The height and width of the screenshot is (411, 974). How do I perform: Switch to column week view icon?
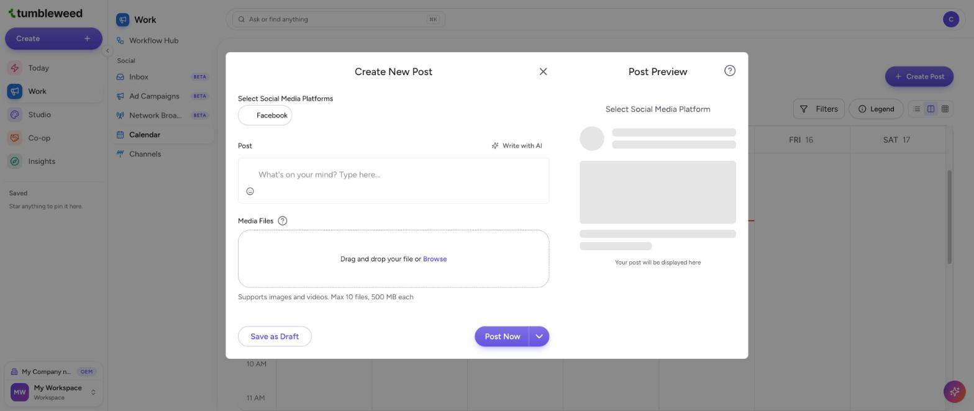pos(931,109)
